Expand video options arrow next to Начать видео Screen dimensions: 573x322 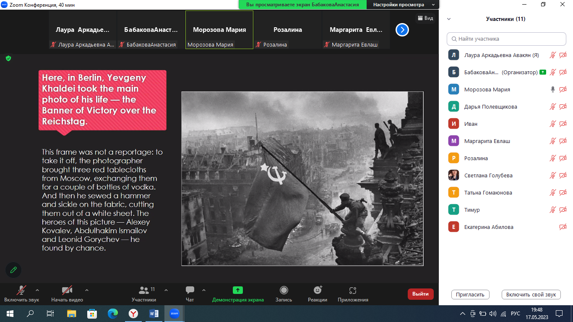(x=87, y=290)
